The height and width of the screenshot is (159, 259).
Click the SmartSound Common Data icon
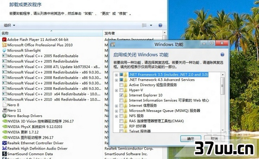4,154
